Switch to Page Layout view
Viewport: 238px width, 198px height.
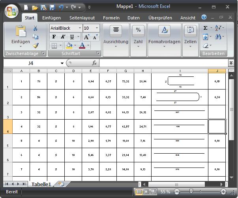coord(146,191)
